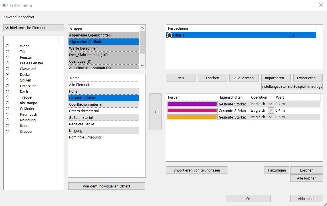Click the Neu button
This screenshot has width=327, height=206.
(x=181, y=78)
